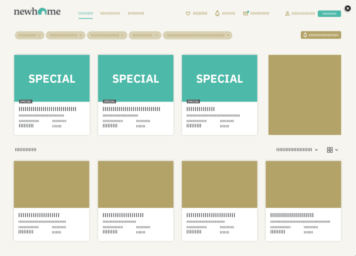Expand the second filter dropdown pill

[66, 35]
